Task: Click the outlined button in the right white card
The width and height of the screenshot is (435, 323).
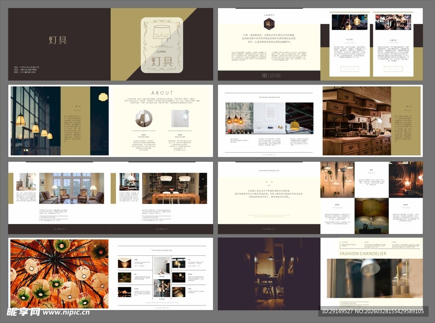Action: 393,69
